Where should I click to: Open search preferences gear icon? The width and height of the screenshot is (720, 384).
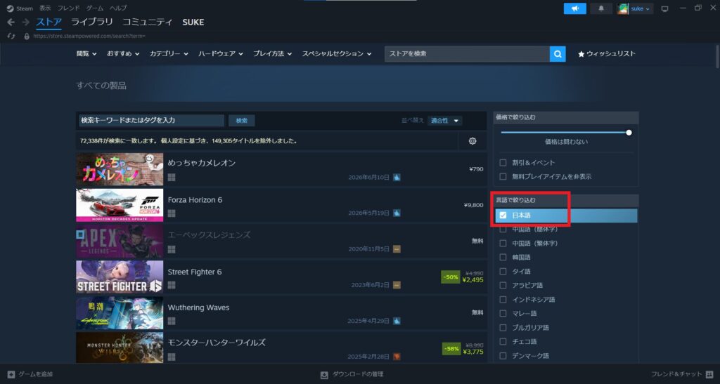(472, 140)
